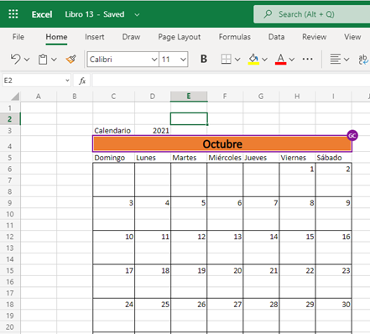Select the calendar cell with 15
The image size is (370, 334).
click(x=297, y=237)
